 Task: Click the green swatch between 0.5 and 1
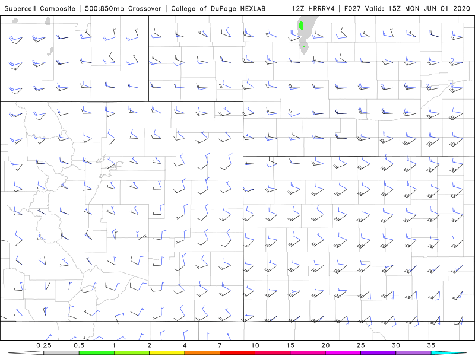pos(97,353)
